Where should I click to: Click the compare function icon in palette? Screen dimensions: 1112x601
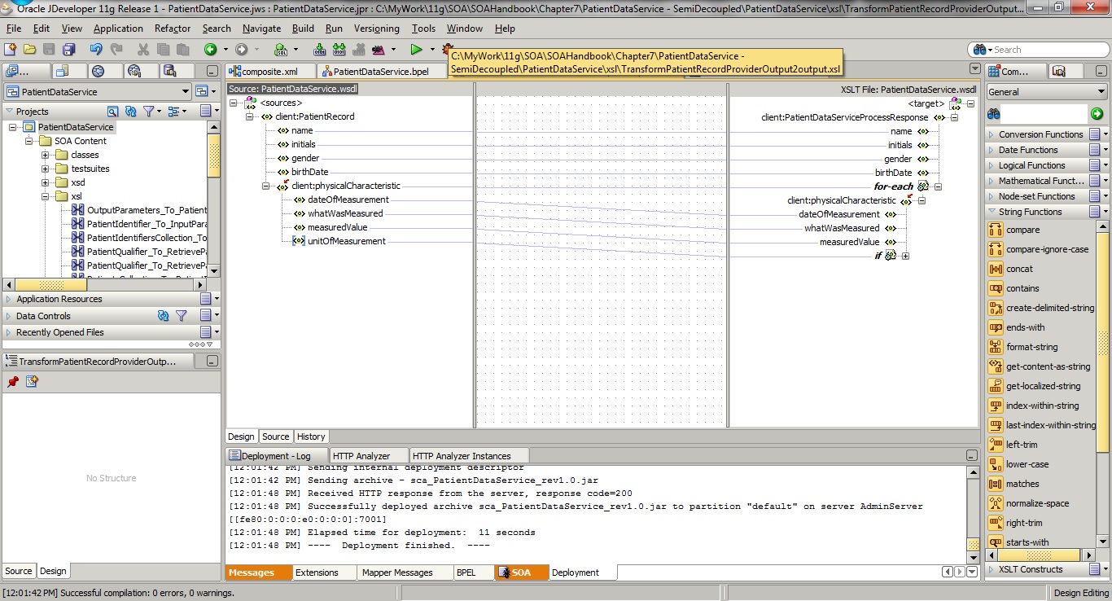pos(996,230)
